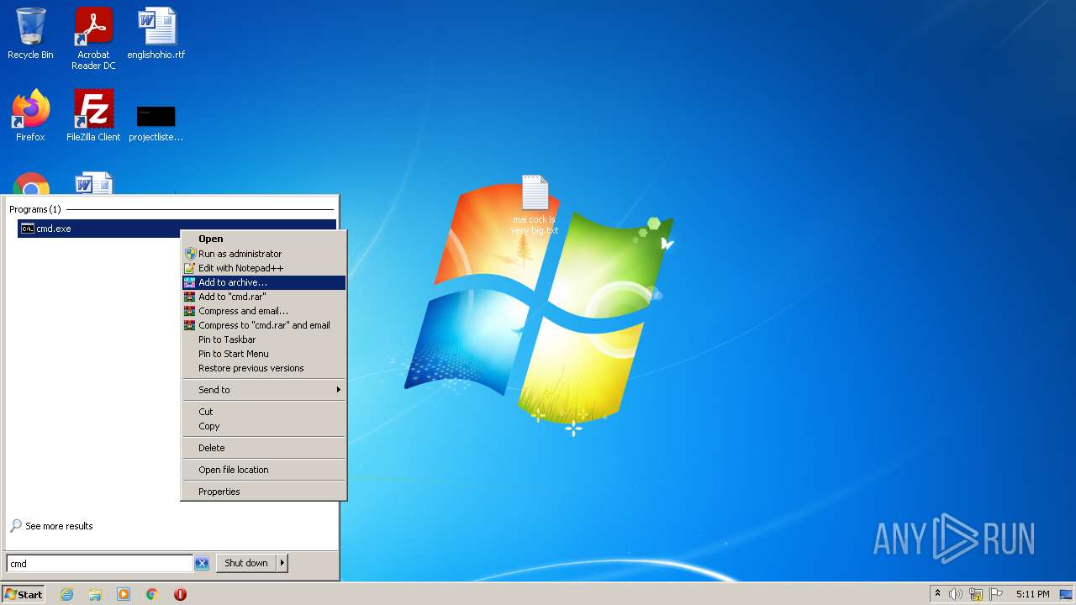The width and height of the screenshot is (1076, 605).
Task: Show hidden tray icons arrow
Action: point(937,594)
